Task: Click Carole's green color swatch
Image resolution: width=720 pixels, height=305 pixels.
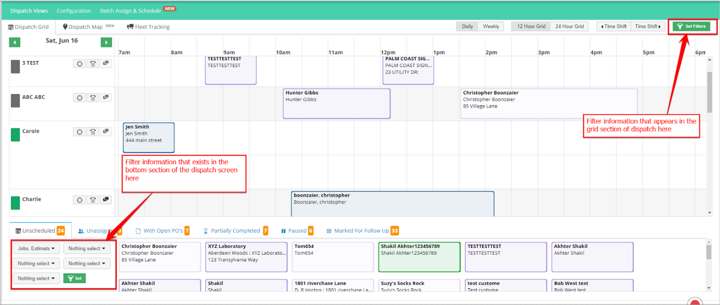Action: click(15, 135)
